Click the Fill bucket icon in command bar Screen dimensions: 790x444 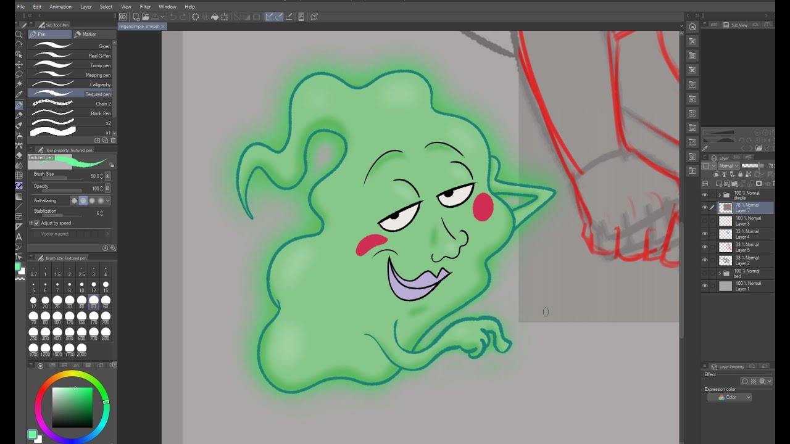coord(214,17)
